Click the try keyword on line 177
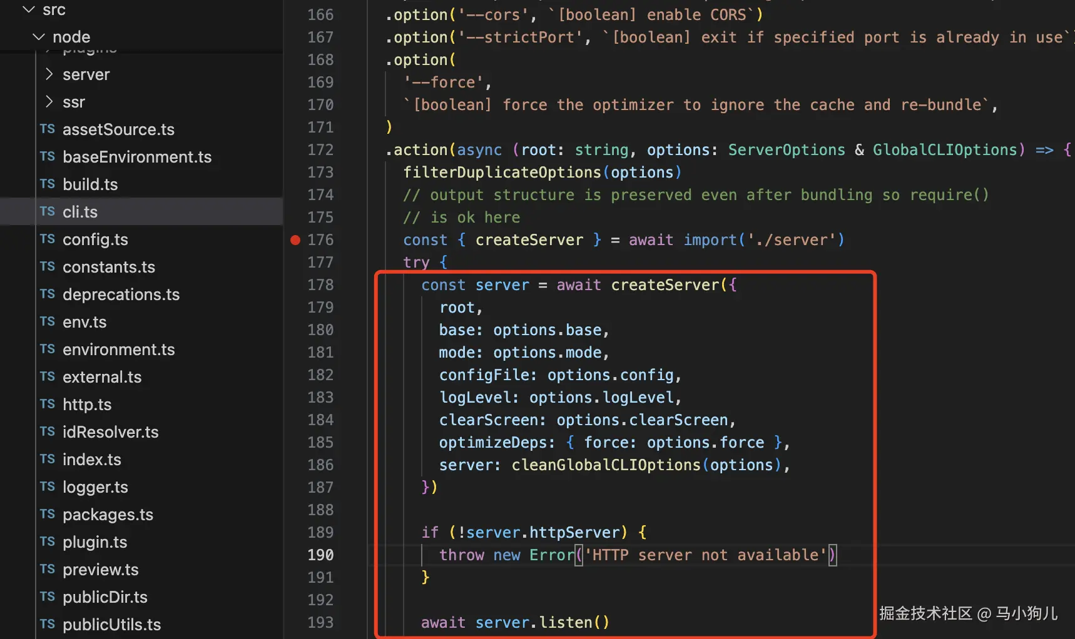Image resolution: width=1075 pixels, height=639 pixels. (x=416, y=262)
